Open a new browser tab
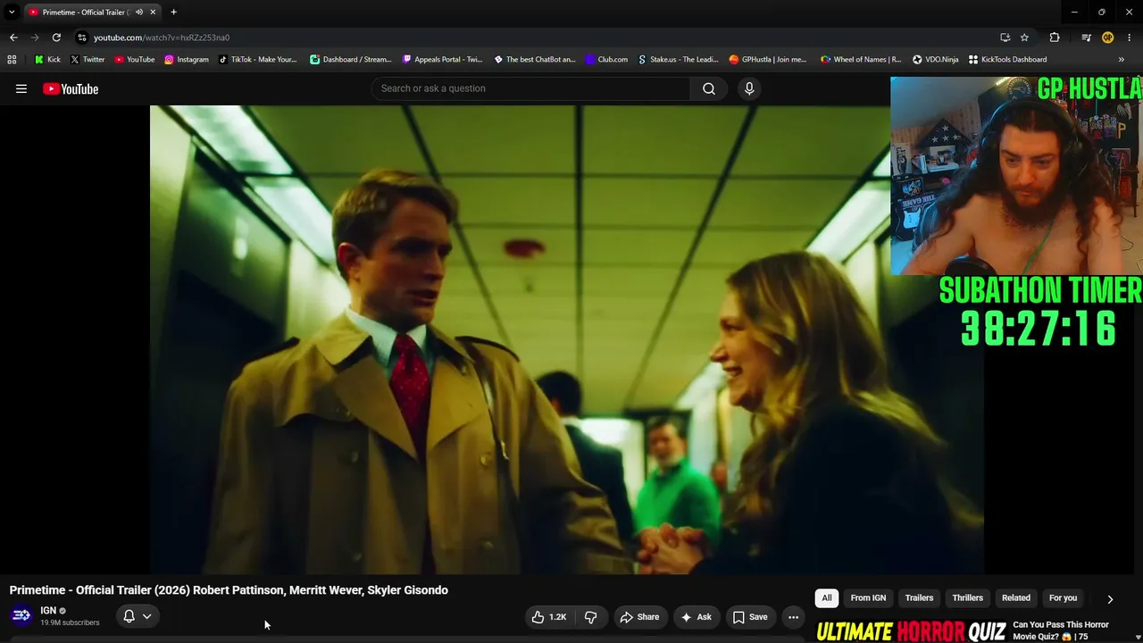The image size is (1143, 643). pos(173,12)
